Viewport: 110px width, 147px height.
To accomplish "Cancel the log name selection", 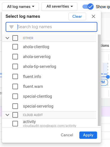I will [x=67, y=135].
